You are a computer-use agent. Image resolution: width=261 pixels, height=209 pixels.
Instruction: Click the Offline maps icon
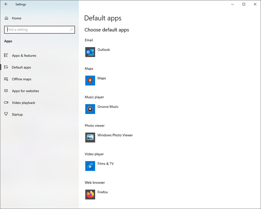[6, 79]
